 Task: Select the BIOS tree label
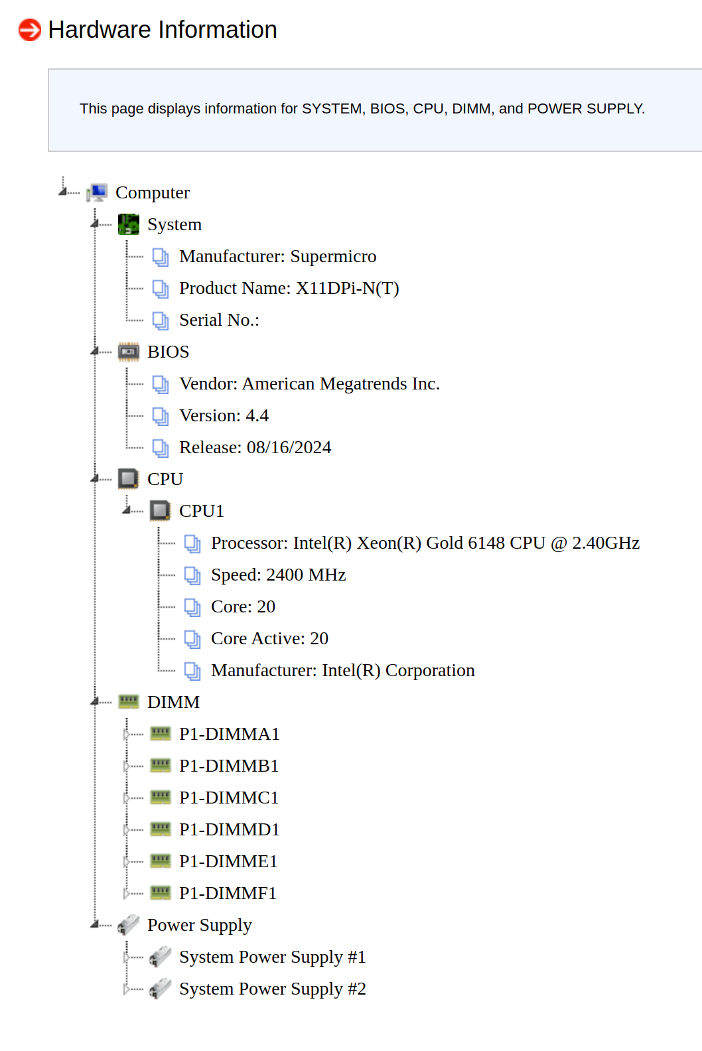click(x=169, y=352)
